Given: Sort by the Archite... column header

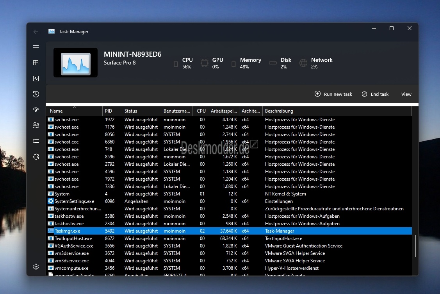Looking at the screenshot, I should pyautogui.click(x=251, y=111).
